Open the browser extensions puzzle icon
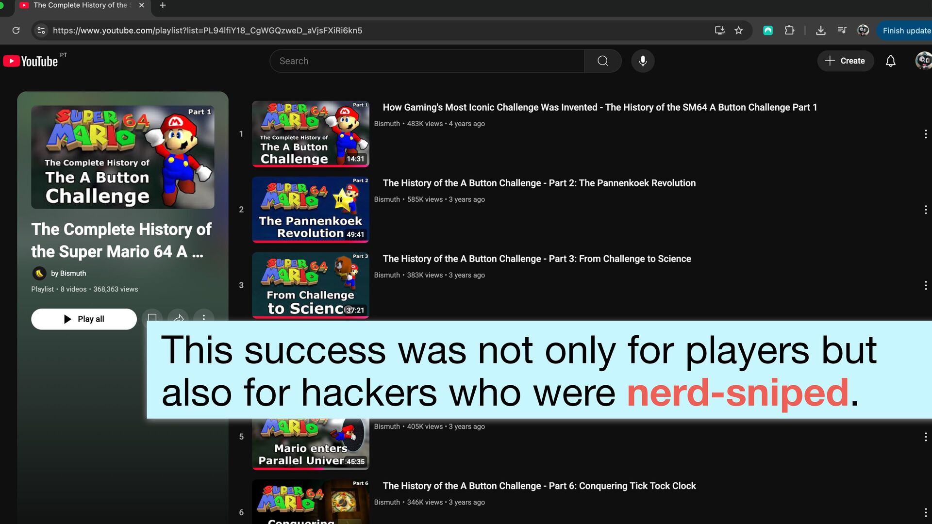The height and width of the screenshot is (524, 932). coord(789,31)
